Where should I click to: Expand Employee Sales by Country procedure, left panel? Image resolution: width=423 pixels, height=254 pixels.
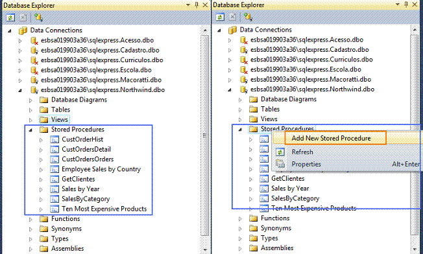coord(41,170)
